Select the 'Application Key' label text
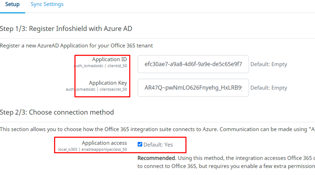 108,83
